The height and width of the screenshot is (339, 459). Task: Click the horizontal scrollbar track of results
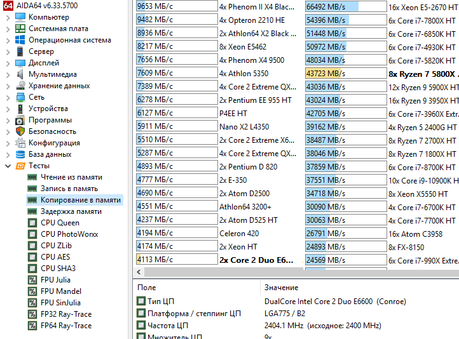[301, 272]
